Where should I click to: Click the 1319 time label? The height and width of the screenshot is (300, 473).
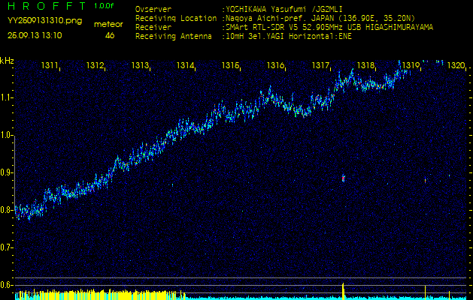click(411, 66)
